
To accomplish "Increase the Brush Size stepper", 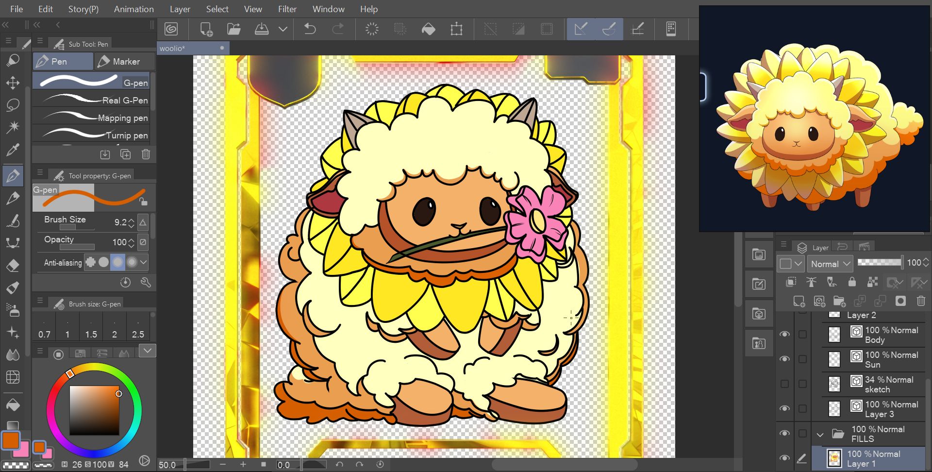I will 131,220.
